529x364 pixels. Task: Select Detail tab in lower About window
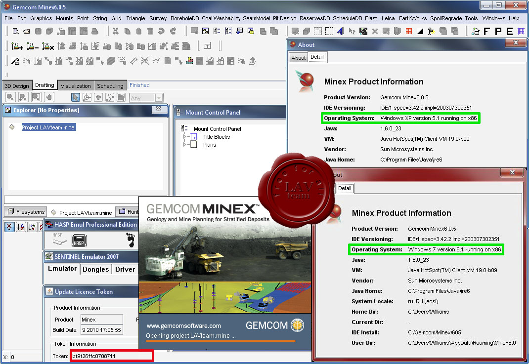point(345,188)
